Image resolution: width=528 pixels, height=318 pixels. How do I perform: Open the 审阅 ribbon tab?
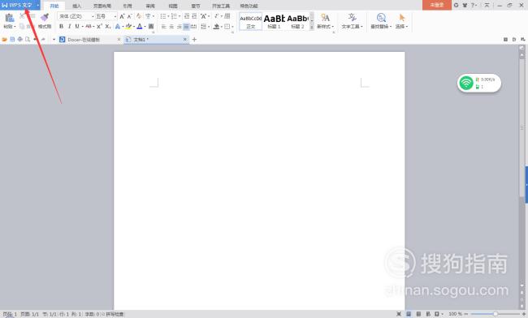point(150,6)
